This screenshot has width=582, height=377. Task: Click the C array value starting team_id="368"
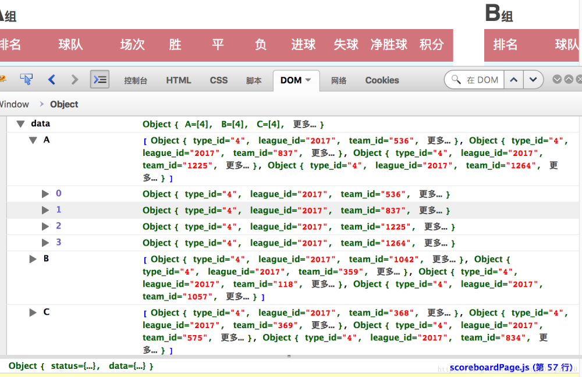coord(355,332)
